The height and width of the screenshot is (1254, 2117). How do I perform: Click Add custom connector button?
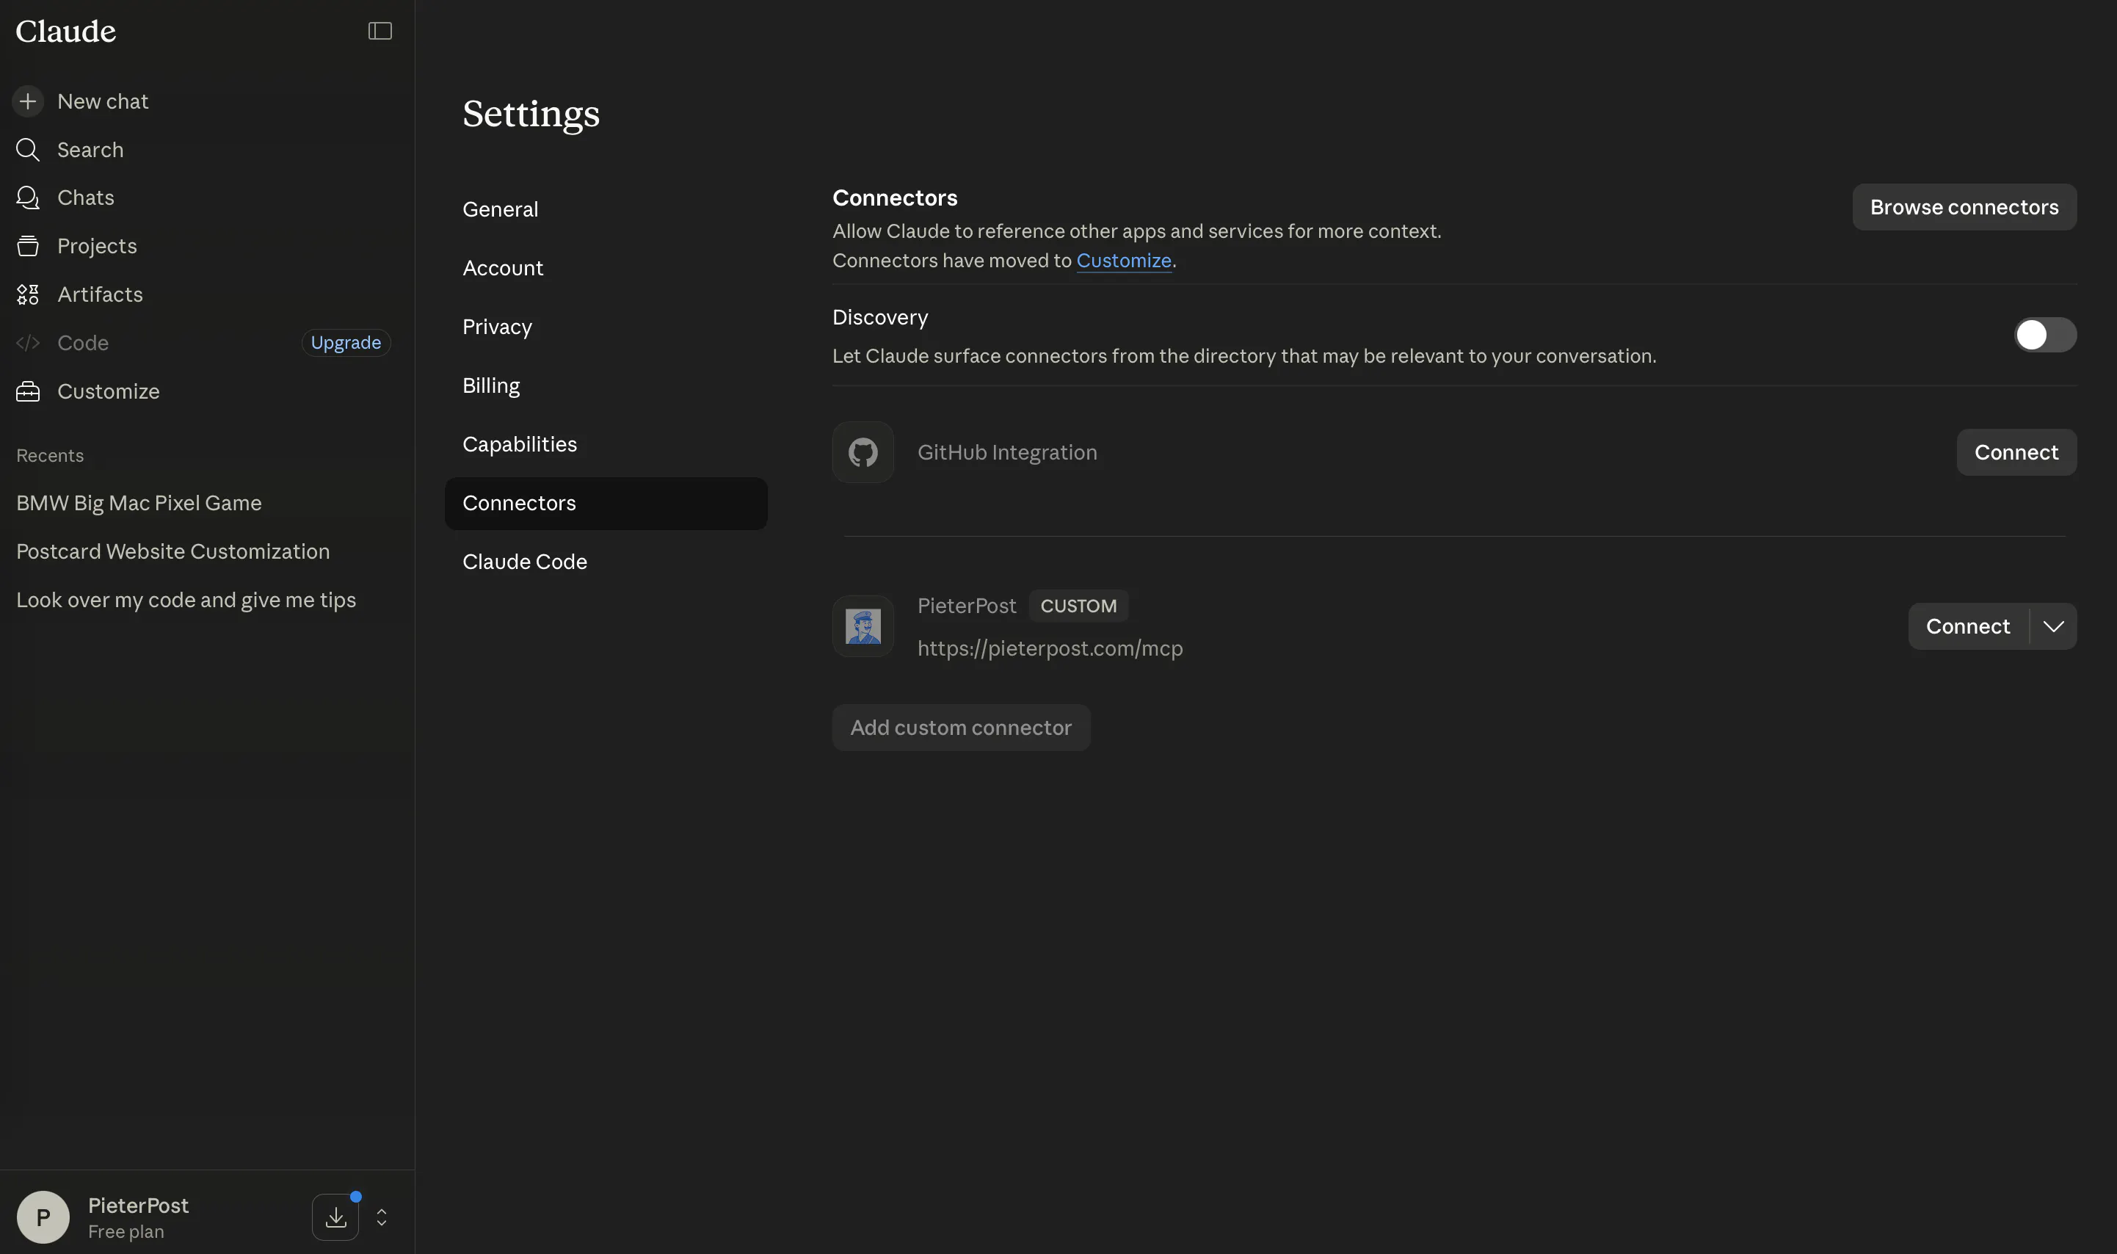961,728
